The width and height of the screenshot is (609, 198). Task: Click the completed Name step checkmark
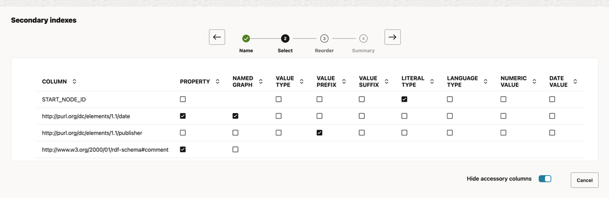click(x=246, y=39)
